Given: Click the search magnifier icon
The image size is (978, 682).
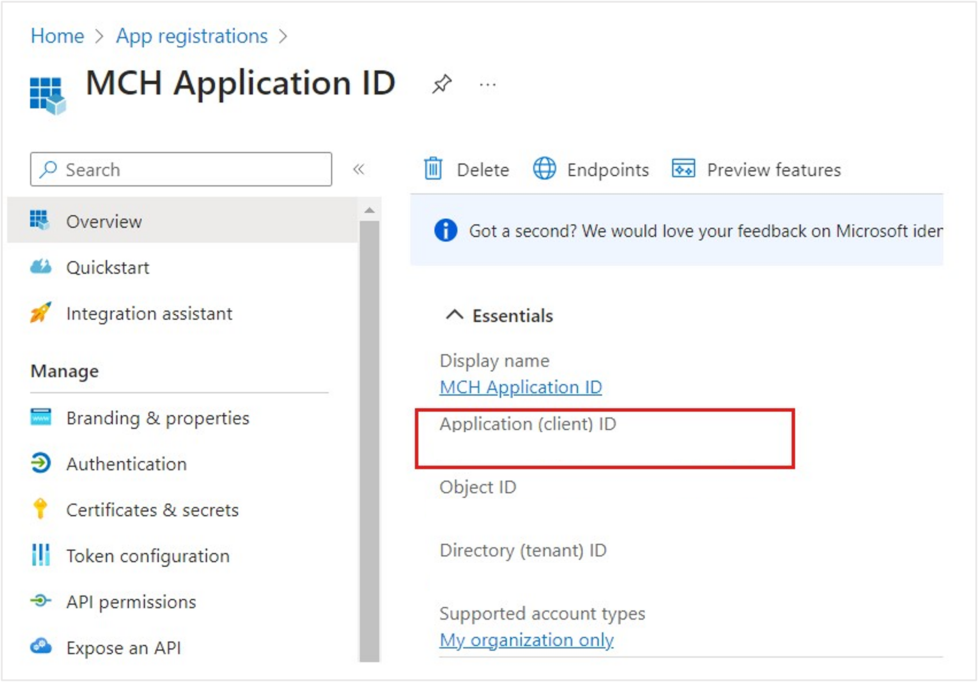Looking at the screenshot, I should point(48,169).
